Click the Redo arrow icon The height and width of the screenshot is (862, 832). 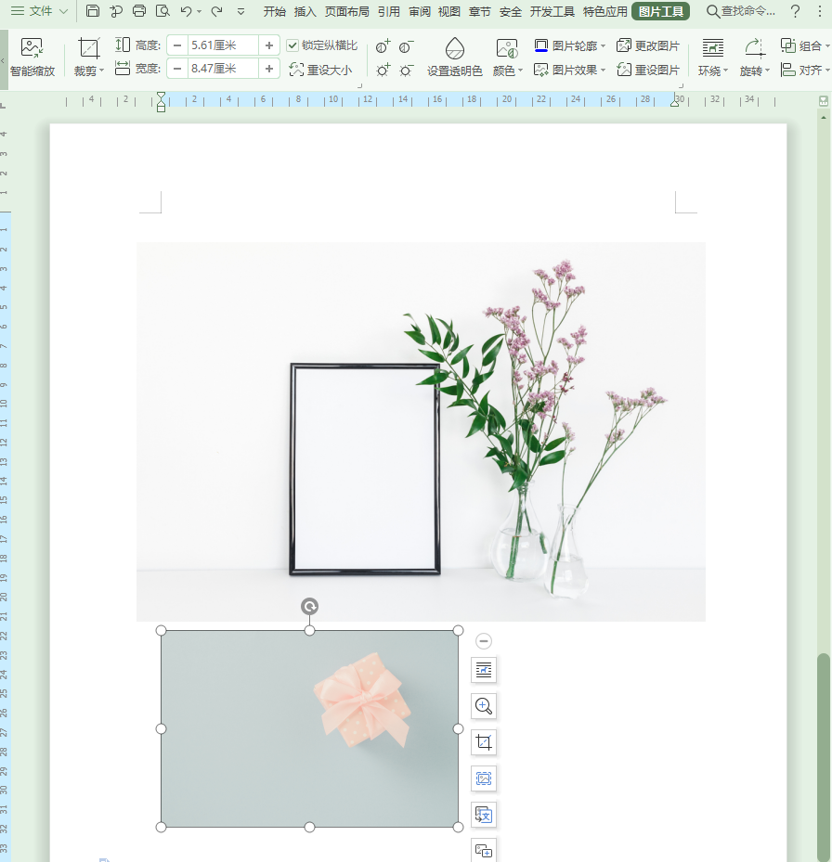coord(216,11)
